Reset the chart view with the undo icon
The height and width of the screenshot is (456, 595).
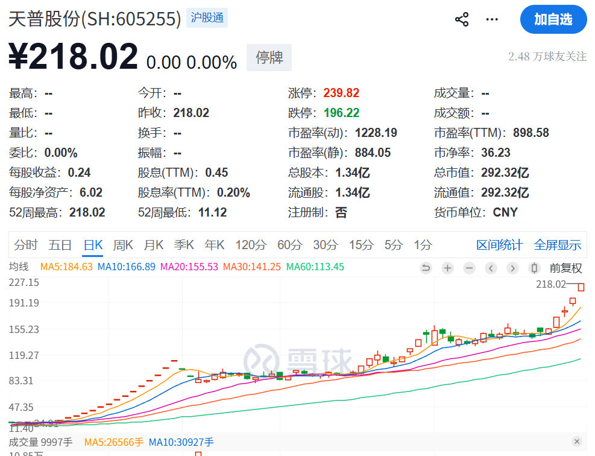(x=426, y=268)
